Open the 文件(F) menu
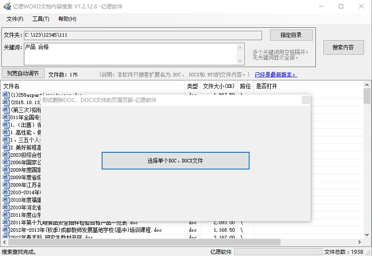The height and width of the screenshot is (256, 372). tap(15, 19)
